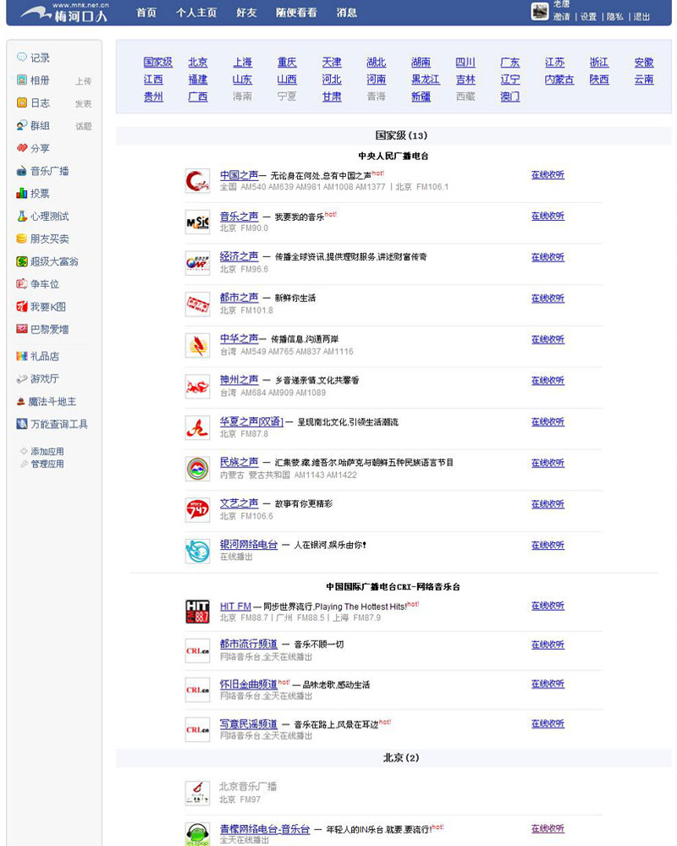This screenshot has height=846, width=677.
Task: Open the 个人主页 navigation tab
Action: point(196,13)
